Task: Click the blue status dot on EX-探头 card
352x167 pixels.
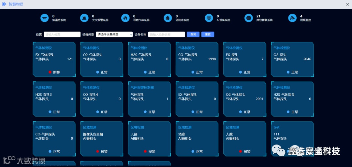Action: 241,72
